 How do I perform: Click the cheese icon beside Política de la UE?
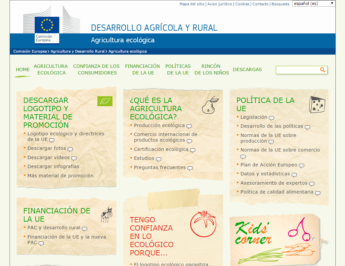click(x=317, y=105)
